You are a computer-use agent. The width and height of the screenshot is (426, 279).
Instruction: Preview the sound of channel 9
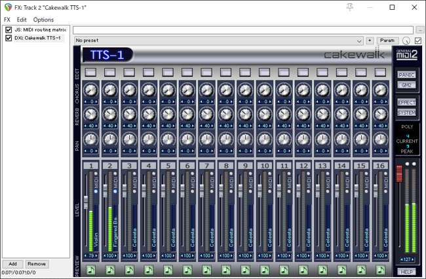245,270
